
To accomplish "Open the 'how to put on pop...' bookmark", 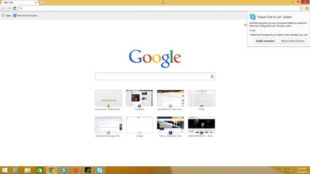I will [x=26, y=15].
